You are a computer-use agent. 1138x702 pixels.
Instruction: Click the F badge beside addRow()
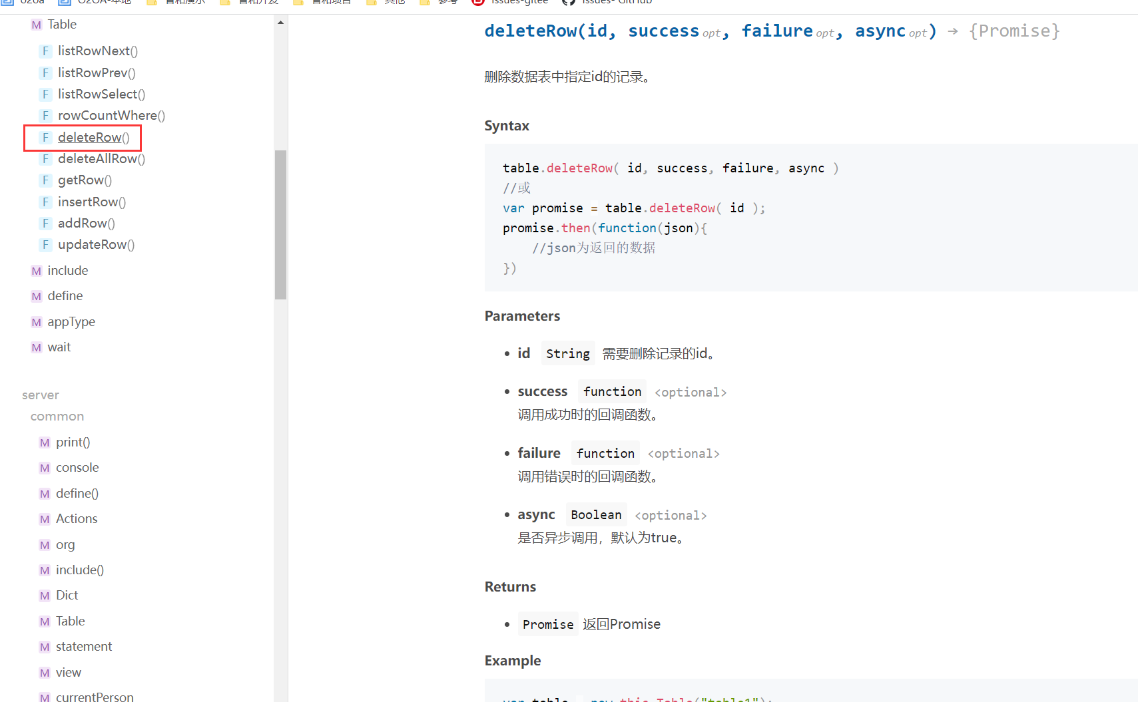pyautogui.click(x=45, y=224)
